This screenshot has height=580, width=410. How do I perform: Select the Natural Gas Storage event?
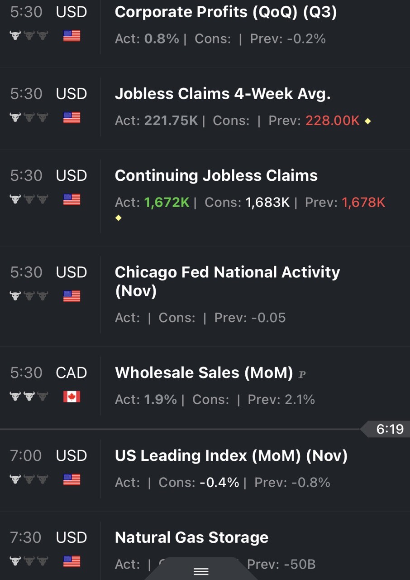pyautogui.click(x=191, y=537)
